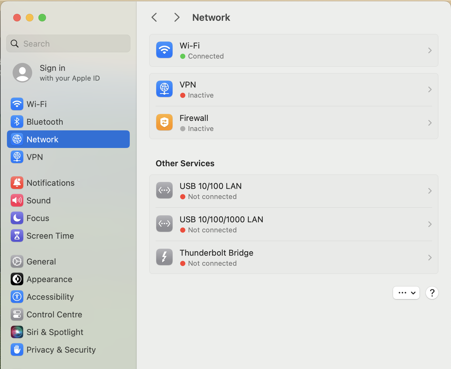Click the help question mark button
451x369 pixels.
(432, 293)
